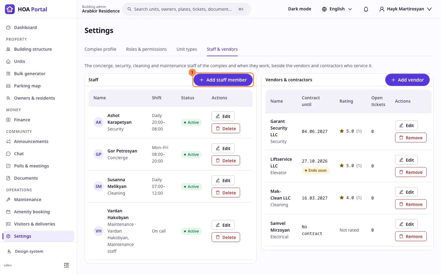The image size is (441, 275).
Task: Click Add staff member button
Action: tap(223, 80)
